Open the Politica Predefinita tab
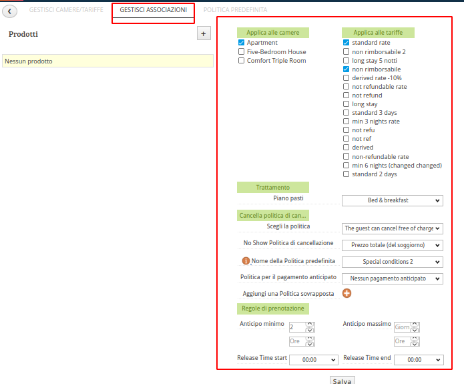 point(235,10)
